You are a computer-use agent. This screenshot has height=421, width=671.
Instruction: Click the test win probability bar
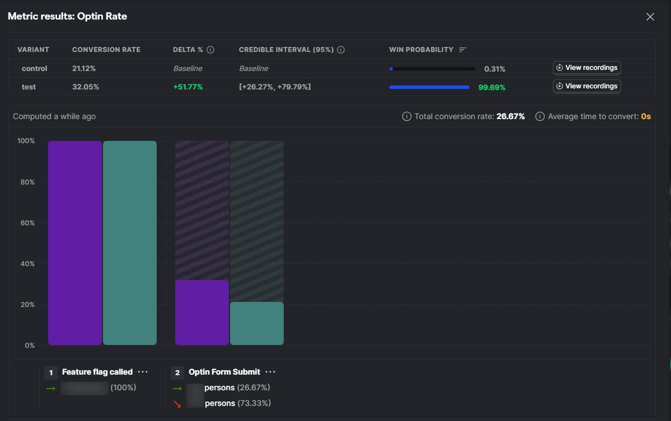(430, 87)
